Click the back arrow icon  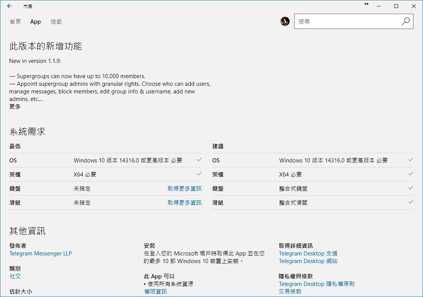point(10,6)
